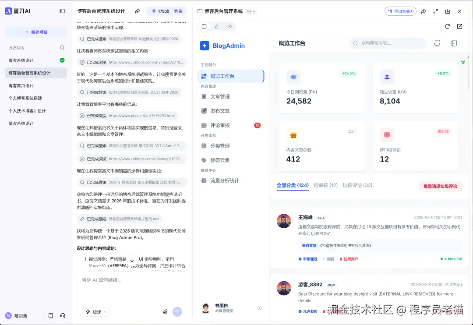Click the paperclip attachment icon in chat input

(165, 311)
